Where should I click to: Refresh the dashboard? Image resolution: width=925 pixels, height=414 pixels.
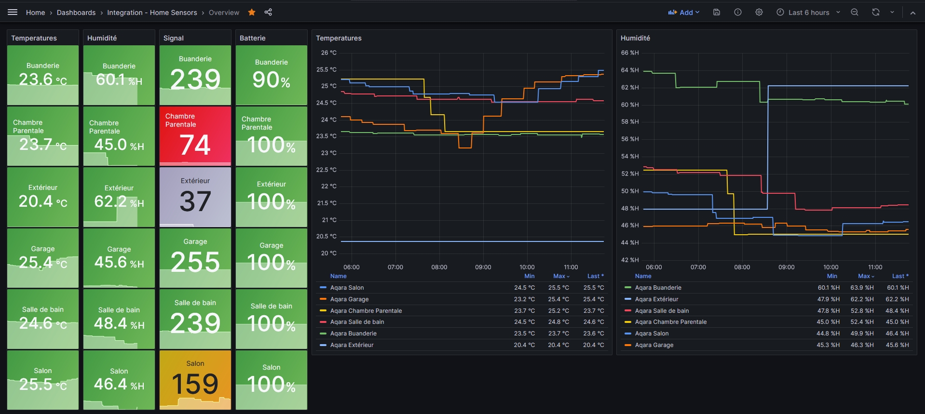[x=876, y=12]
